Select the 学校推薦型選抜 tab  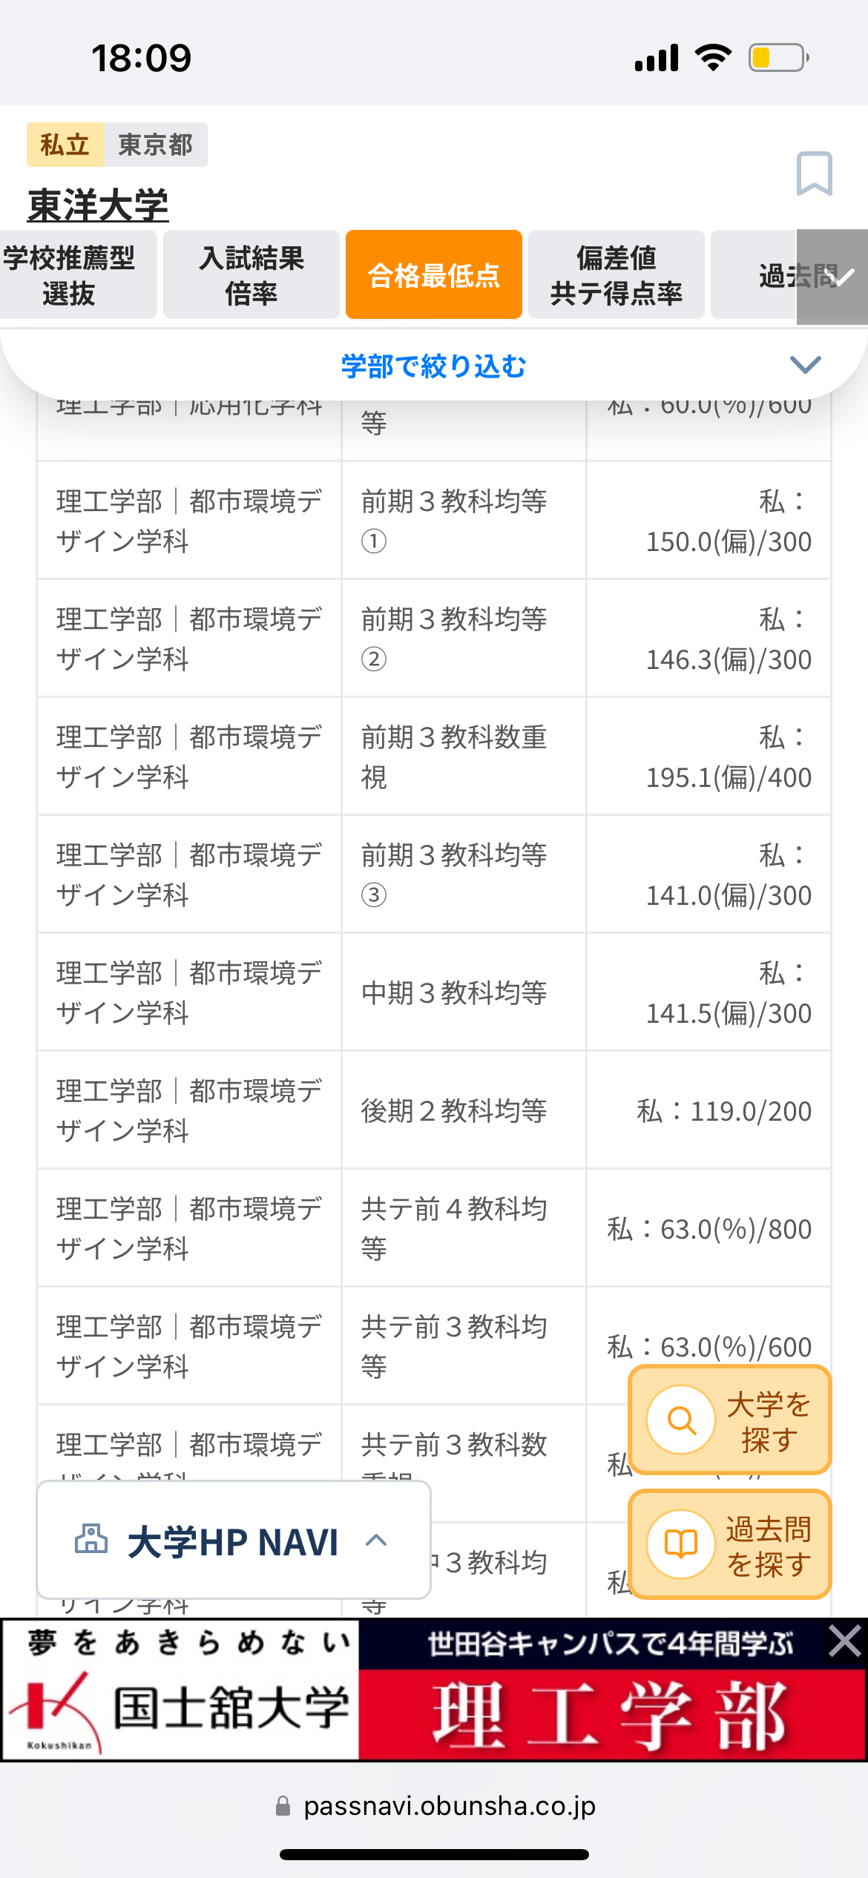[69, 276]
